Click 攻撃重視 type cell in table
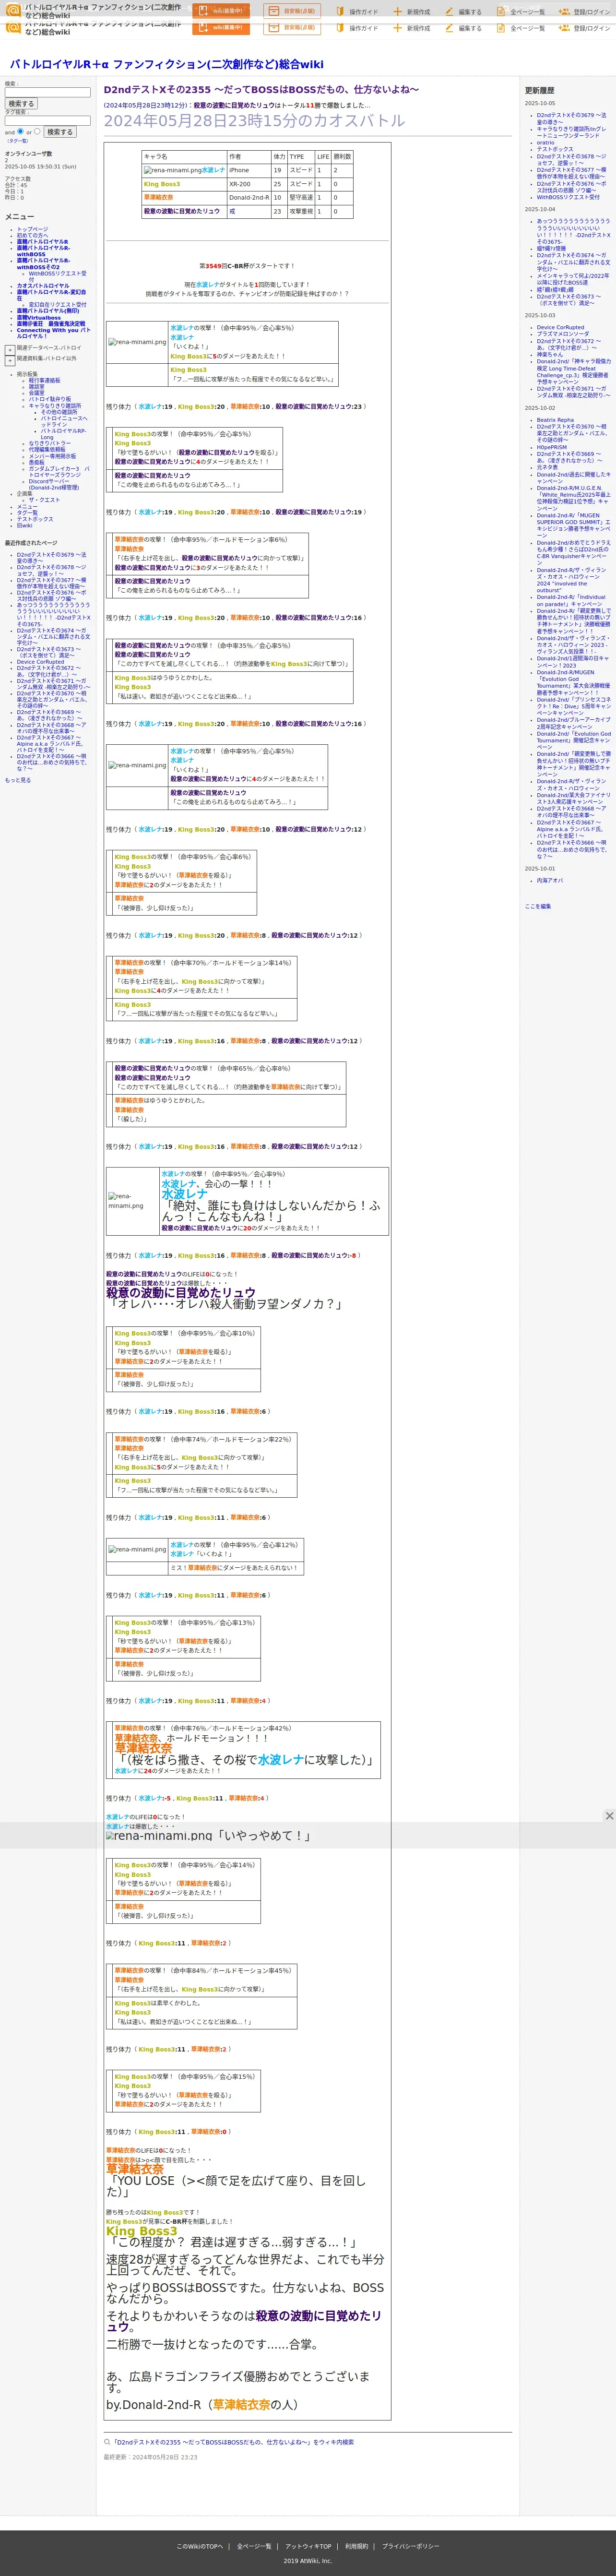The image size is (616, 2576). [x=301, y=211]
